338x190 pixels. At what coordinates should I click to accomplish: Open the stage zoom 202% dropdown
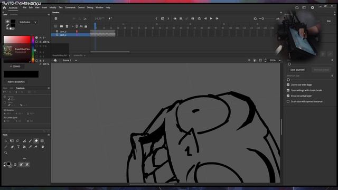(x=280, y=61)
